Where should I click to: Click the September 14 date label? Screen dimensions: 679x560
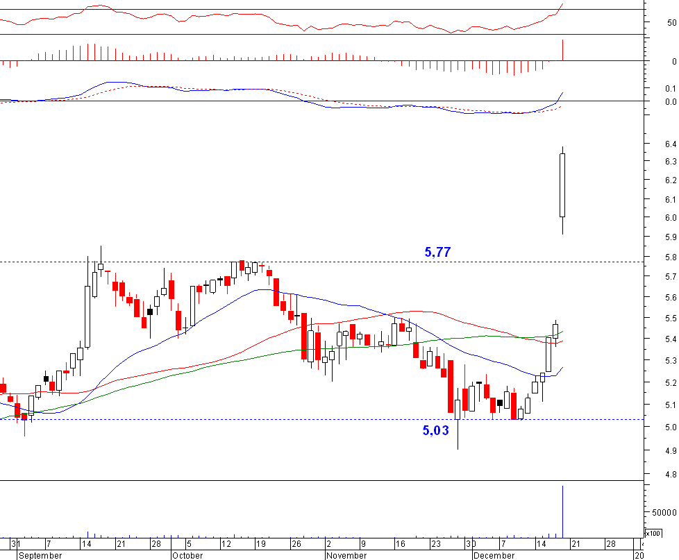(x=86, y=544)
